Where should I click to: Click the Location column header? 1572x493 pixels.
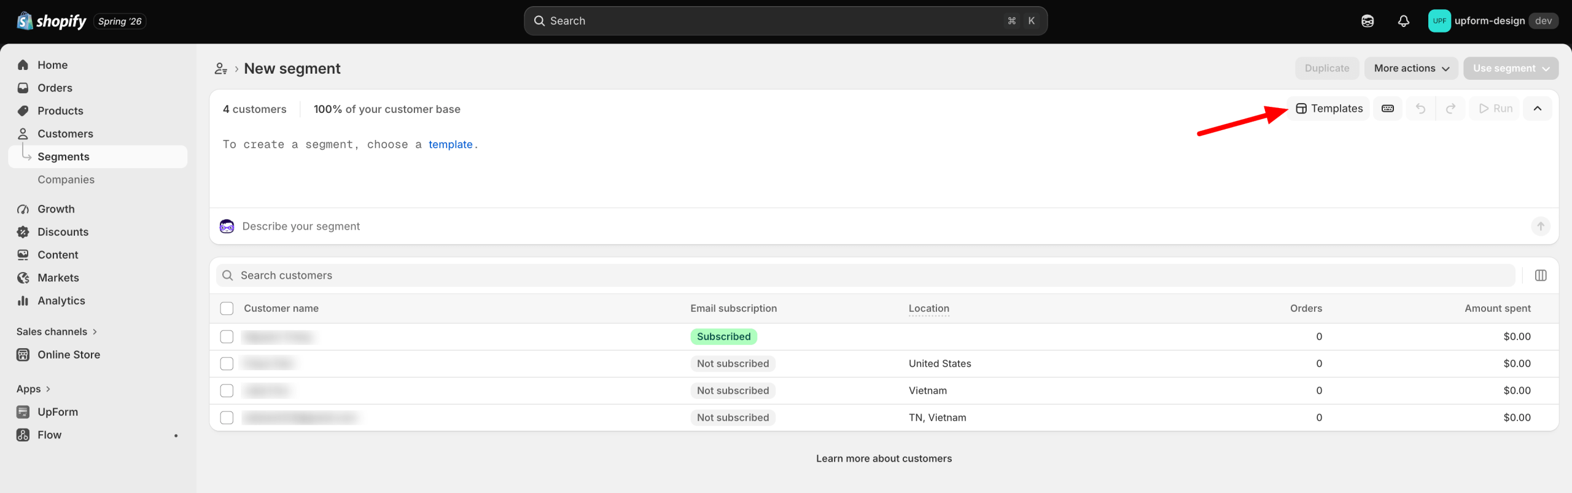[928, 309]
